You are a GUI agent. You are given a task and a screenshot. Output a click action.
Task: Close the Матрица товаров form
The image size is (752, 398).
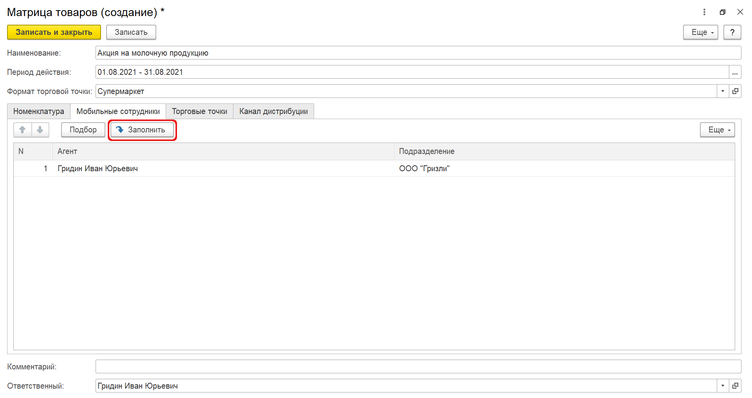[x=740, y=12]
